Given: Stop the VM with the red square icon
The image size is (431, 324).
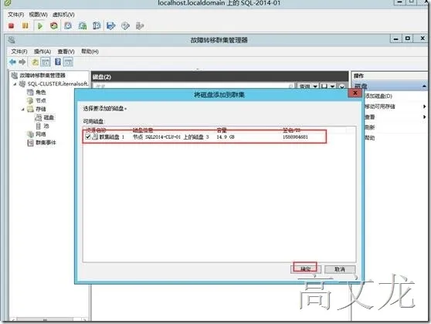Looking at the screenshot, I should (x=12, y=25).
